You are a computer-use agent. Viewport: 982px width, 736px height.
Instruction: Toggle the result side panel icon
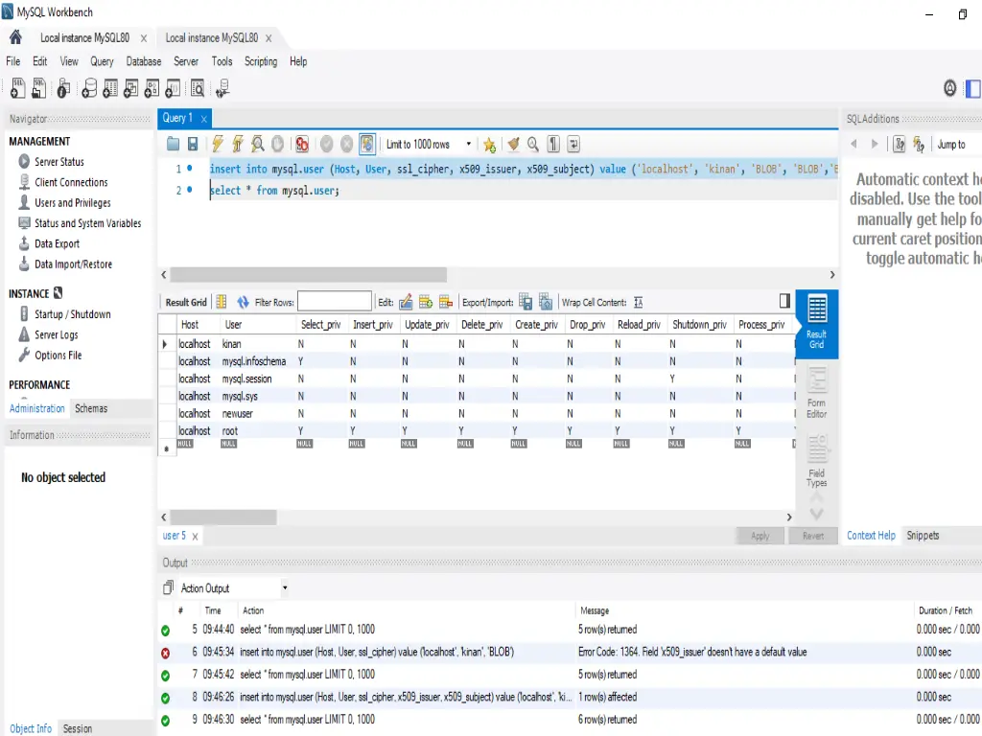[x=784, y=301]
